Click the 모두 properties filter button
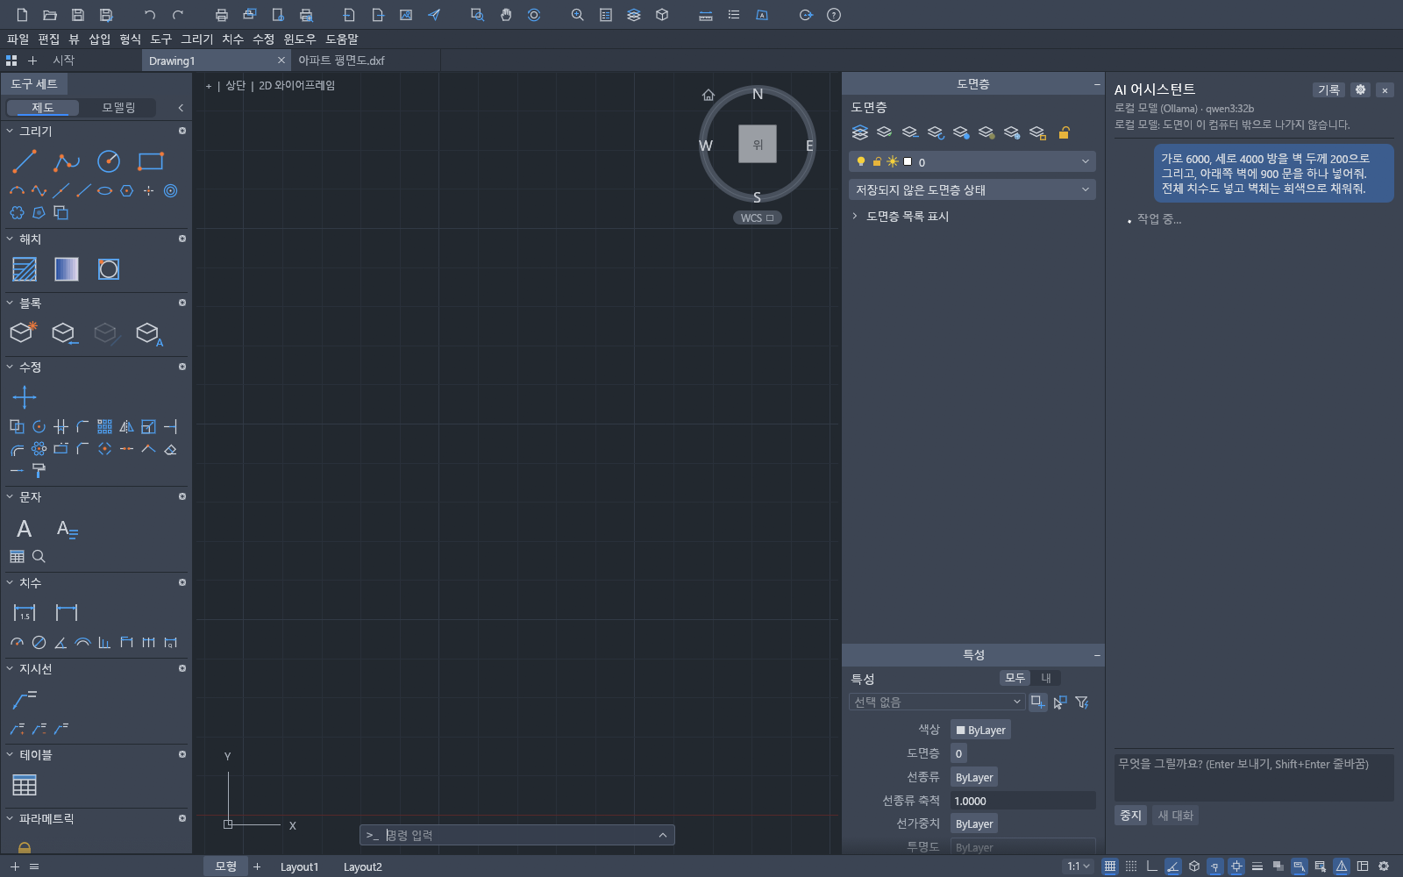 click(1015, 678)
